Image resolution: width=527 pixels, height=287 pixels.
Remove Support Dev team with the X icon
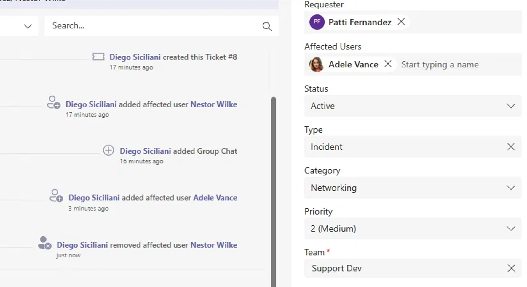tap(511, 268)
